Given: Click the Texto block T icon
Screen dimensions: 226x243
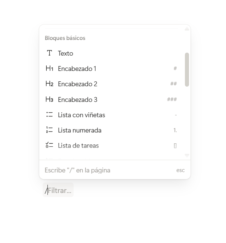Looking at the screenshot, I should pos(49,53).
